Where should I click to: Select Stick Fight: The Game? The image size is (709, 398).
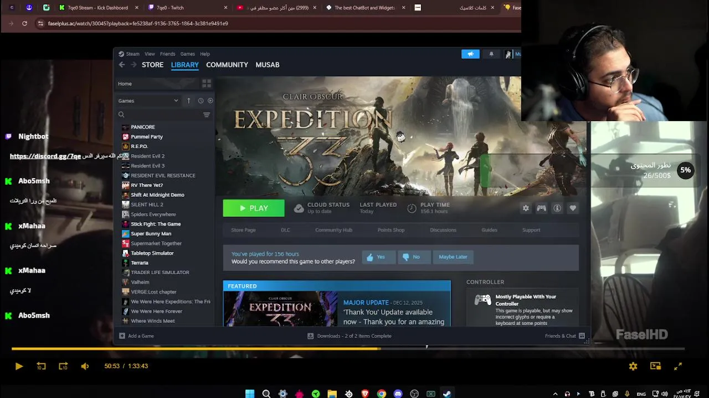156,224
